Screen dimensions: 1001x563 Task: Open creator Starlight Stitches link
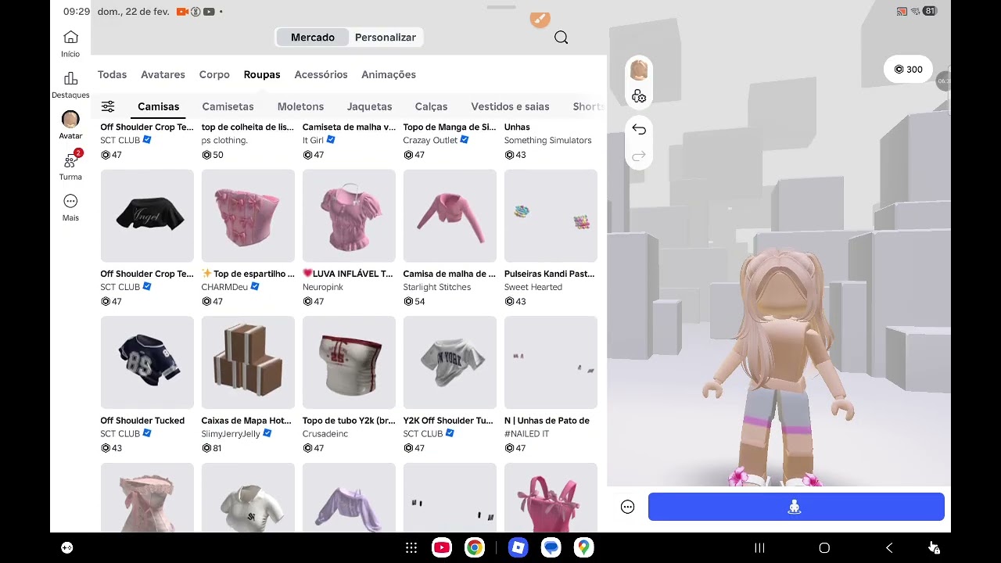coord(437,287)
